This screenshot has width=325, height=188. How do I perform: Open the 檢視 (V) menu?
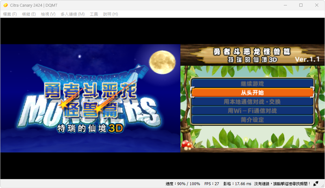tap(48, 14)
